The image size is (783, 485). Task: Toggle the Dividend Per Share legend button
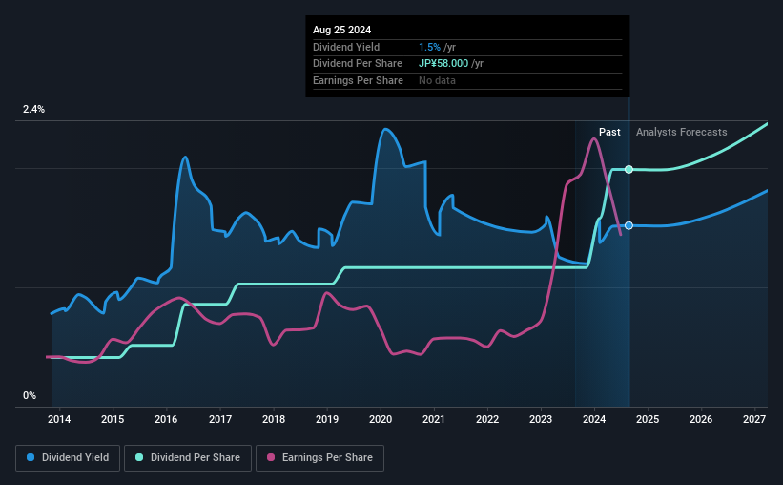pos(188,458)
